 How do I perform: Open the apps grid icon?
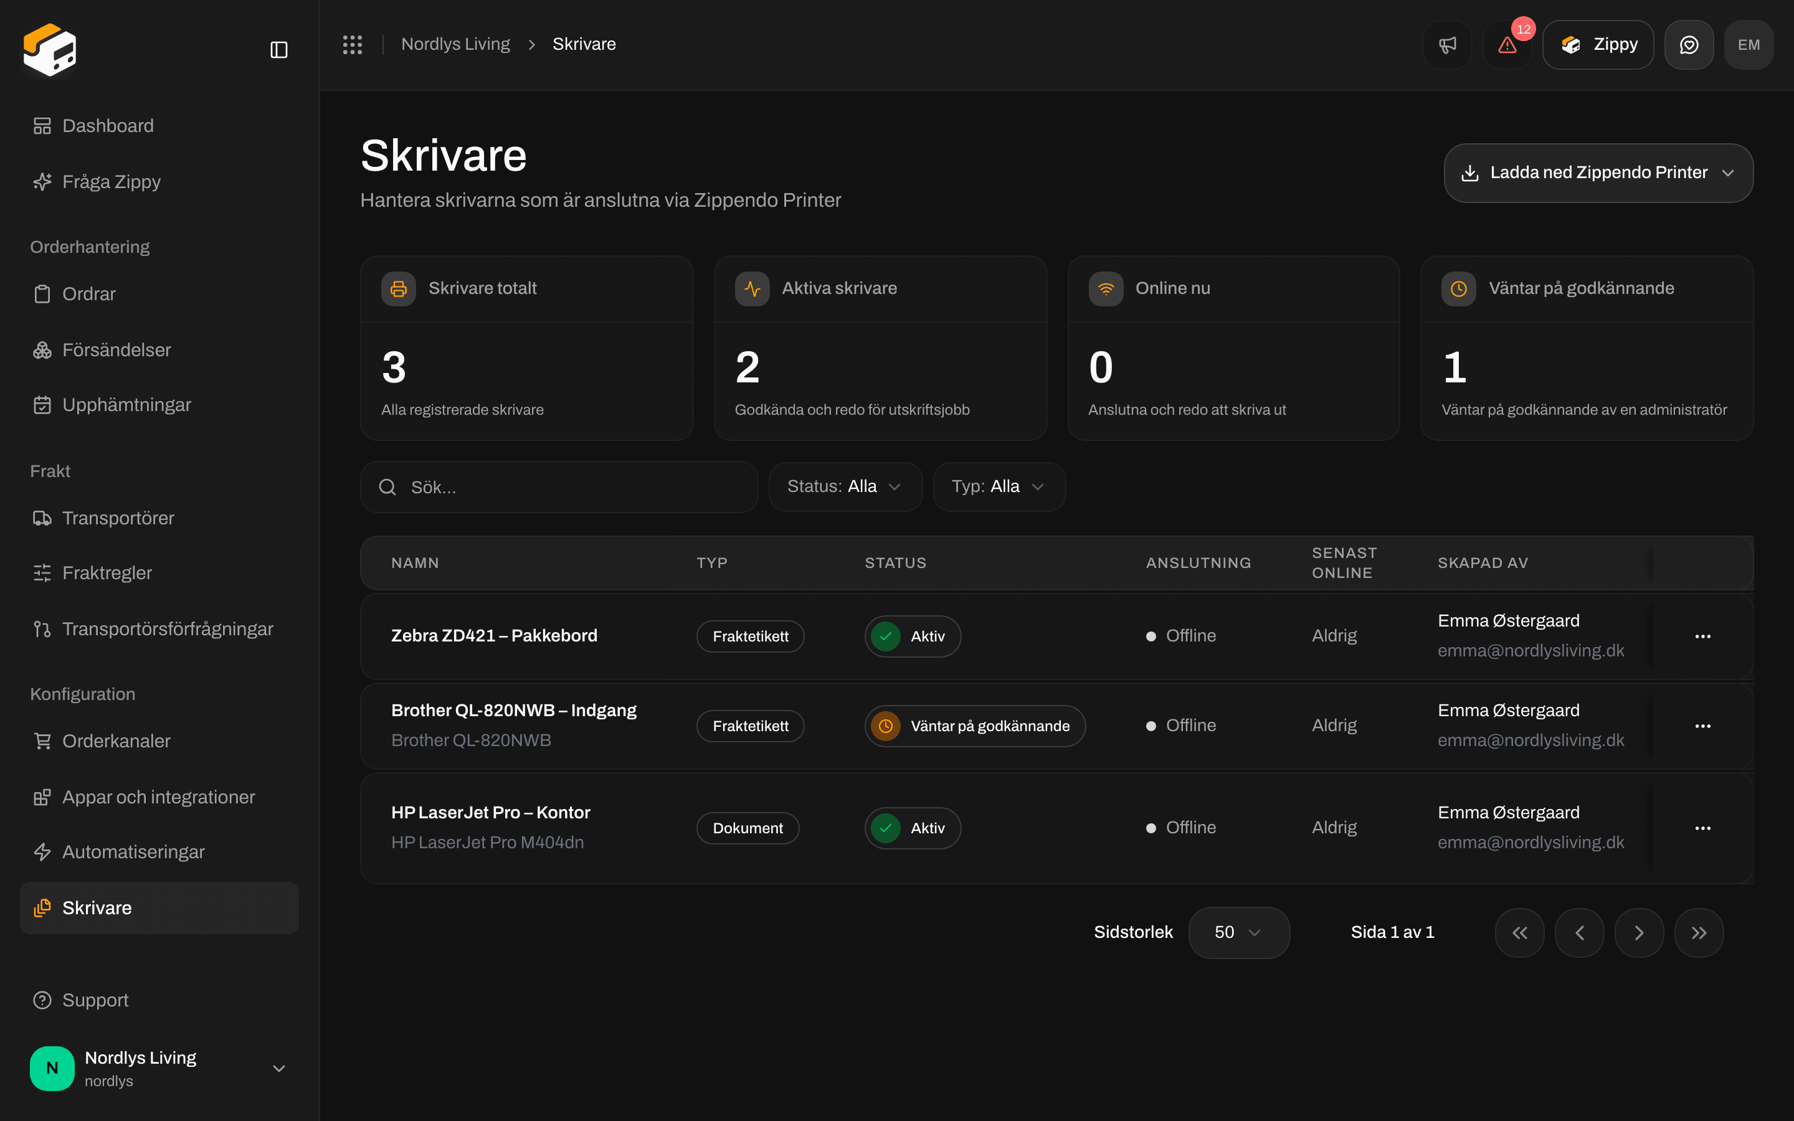[352, 44]
